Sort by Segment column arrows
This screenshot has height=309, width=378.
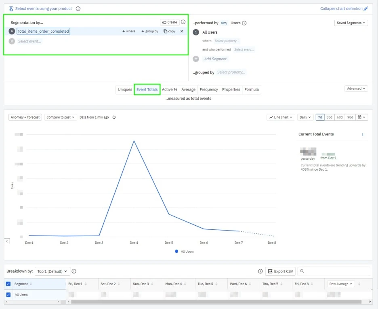point(31,284)
